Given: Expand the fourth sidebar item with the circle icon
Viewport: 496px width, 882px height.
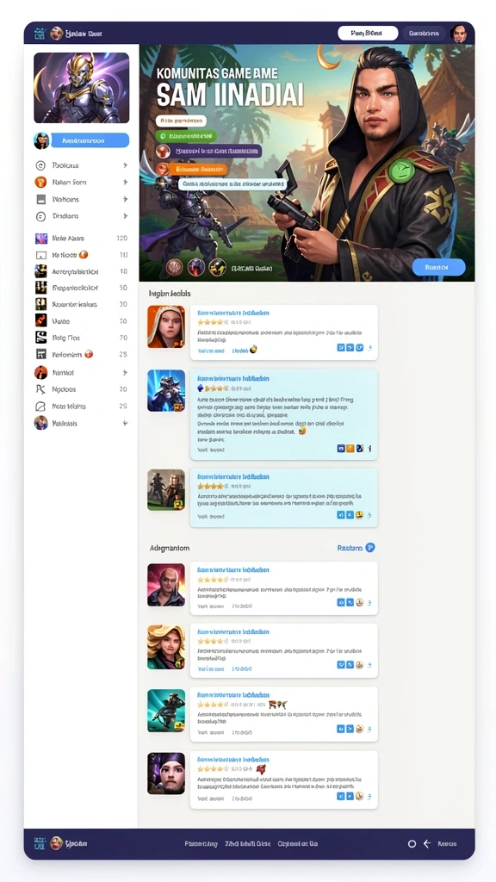Looking at the screenshot, I should click(82, 216).
